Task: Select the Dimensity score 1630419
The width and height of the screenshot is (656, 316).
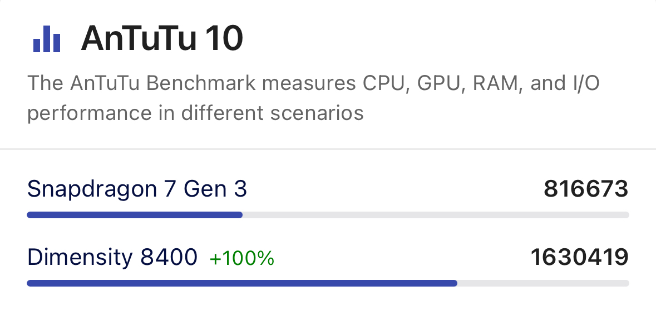Action: (579, 257)
